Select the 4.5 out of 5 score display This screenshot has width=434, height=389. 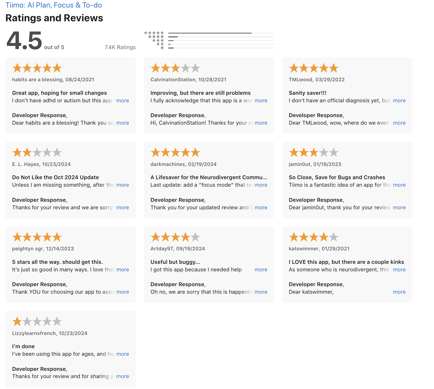(x=24, y=41)
